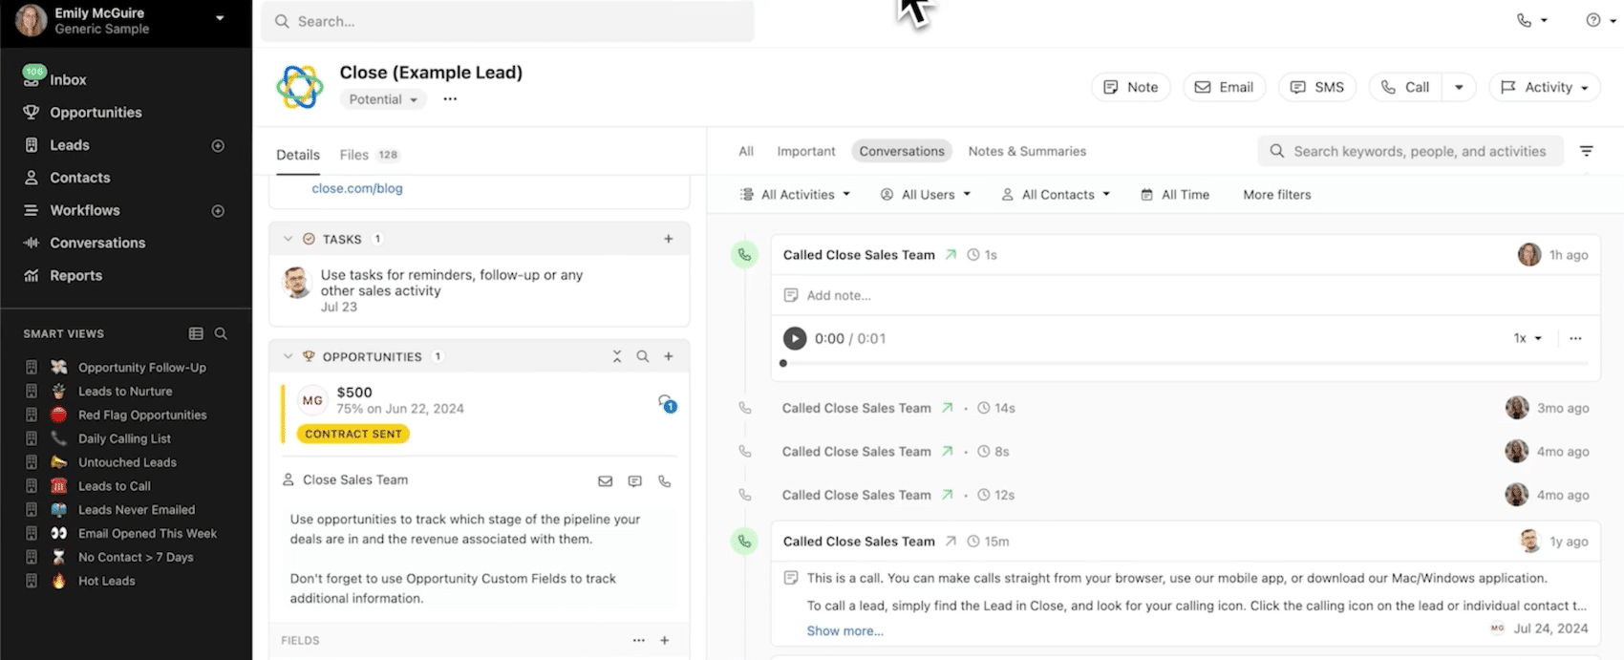Open Untouched Leads smart view
1624x660 pixels.
[127, 462]
